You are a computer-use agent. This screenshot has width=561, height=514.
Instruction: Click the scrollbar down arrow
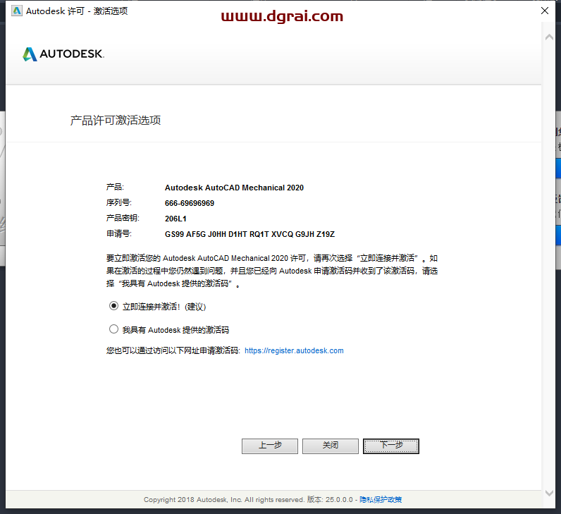549,494
